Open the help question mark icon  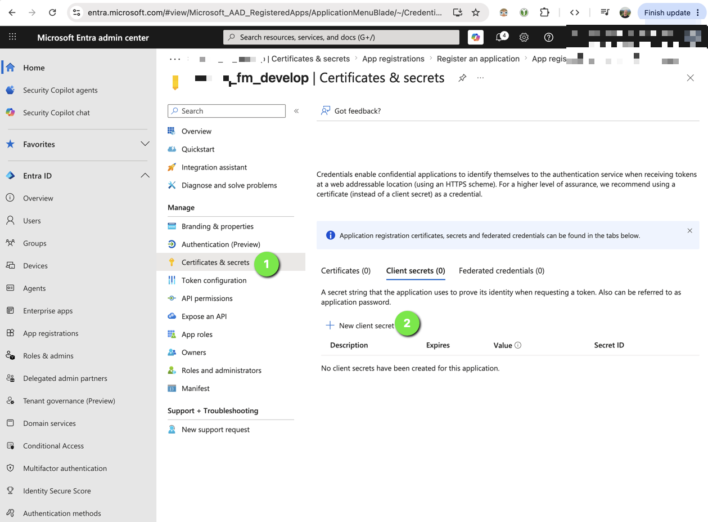click(549, 37)
